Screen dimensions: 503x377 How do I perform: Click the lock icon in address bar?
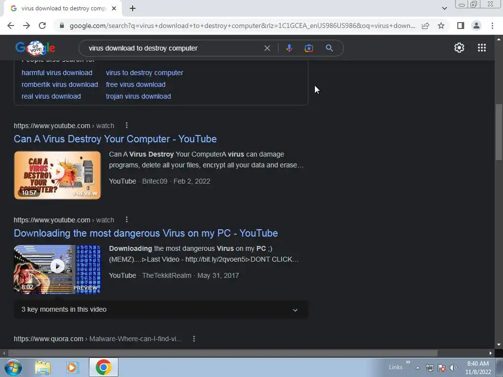pos(62,26)
